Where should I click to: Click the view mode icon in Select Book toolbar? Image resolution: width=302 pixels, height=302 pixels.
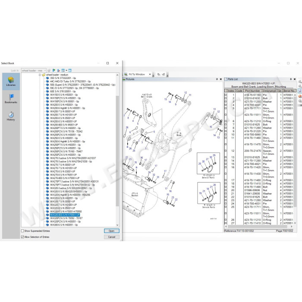pyautogui.click(x=63, y=70)
